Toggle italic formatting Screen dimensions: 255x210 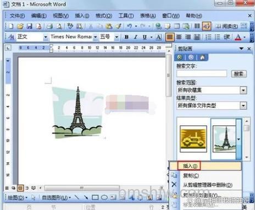coord(136,37)
